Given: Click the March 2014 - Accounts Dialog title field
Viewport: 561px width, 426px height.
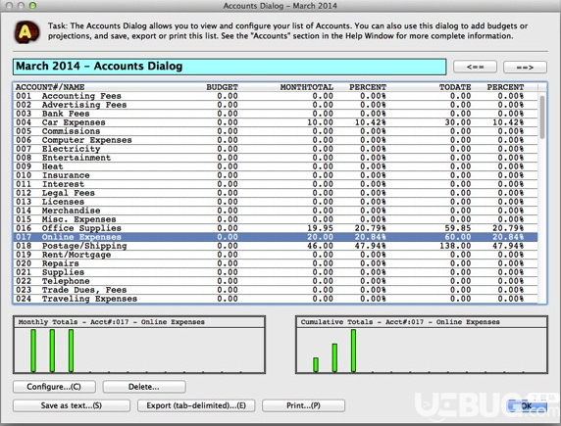Looking at the screenshot, I should (x=229, y=67).
